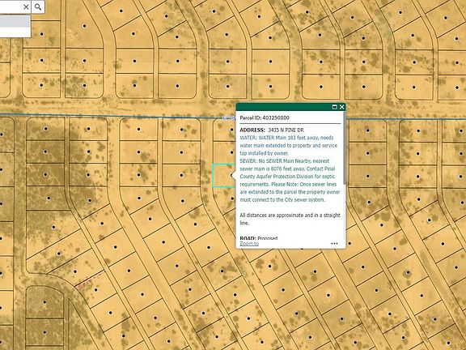The width and height of the screenshot is (466, 350).
Task: Click the magnifying glass search icon
Action: coord(38,6)
